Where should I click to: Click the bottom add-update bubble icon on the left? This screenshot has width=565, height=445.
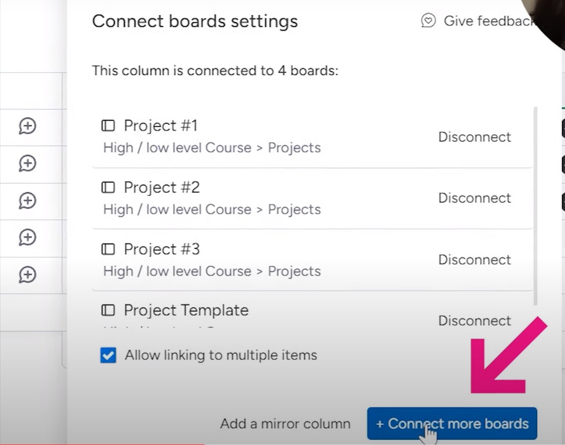click(28, 275)
